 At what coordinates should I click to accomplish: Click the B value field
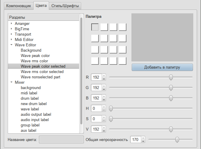coord(96,98)
